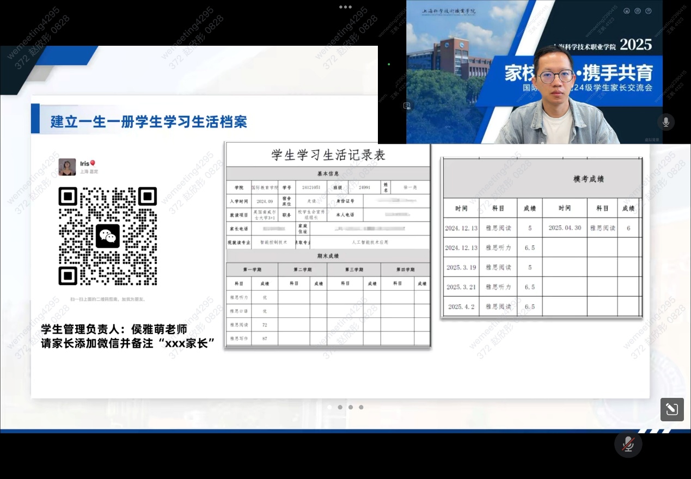Viewport: 691px width, 479px height.
Task: Tap the Iris profile avatar photo
Action: click(68, 167)
